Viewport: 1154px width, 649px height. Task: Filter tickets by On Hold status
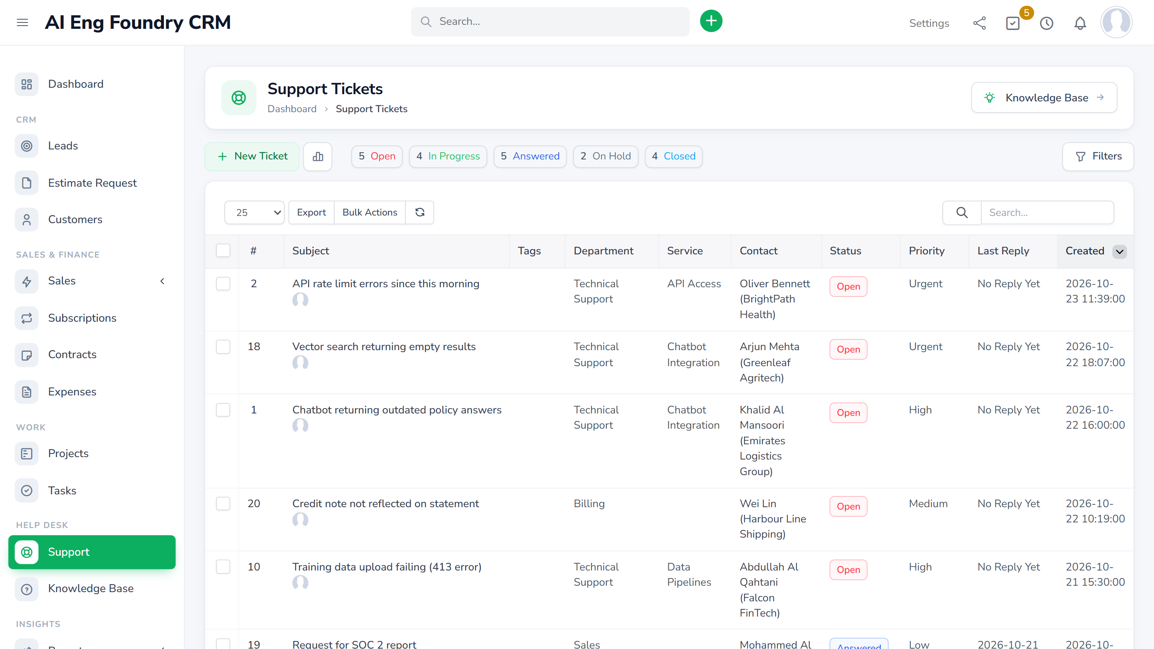[605, 156]
